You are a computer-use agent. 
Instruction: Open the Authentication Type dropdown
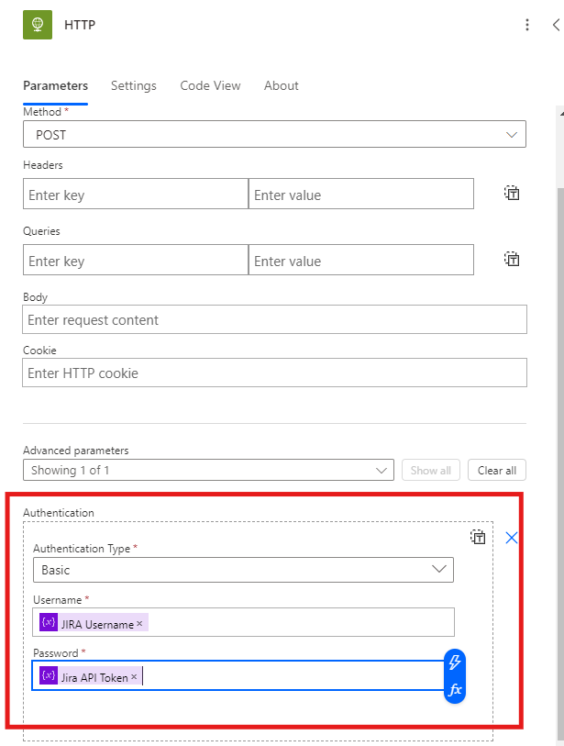click(x=243, y=570)
